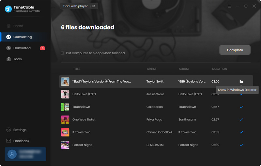Image resolution: width=261 pixels, height=166 pixels.
Task: Click album 1989 (Taylor's Ver...
Action: (x=192, y=81)
